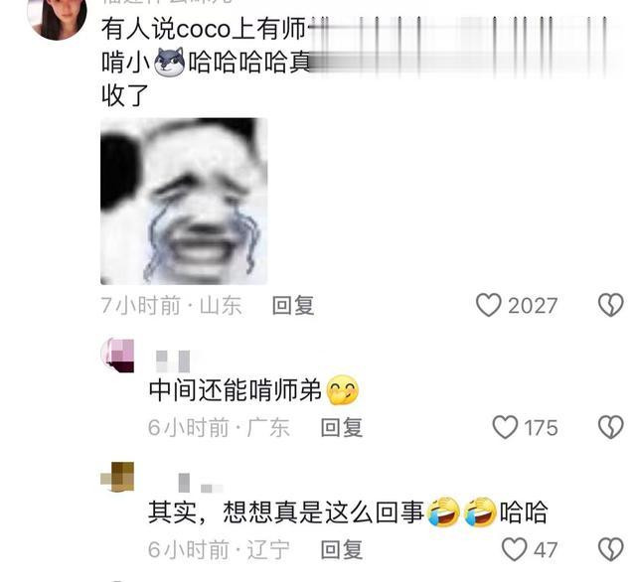The image size is (636, 582).
Task: Open the pink pixelated avatar of 广东 replier
Action: [117, 356]
